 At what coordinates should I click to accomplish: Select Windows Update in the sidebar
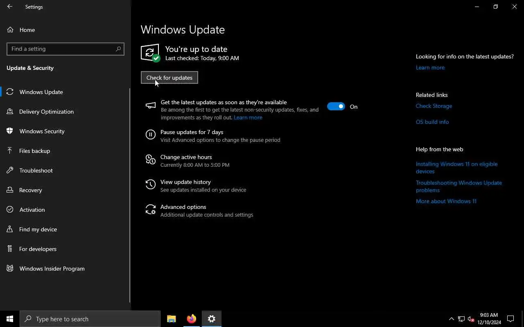65,92
